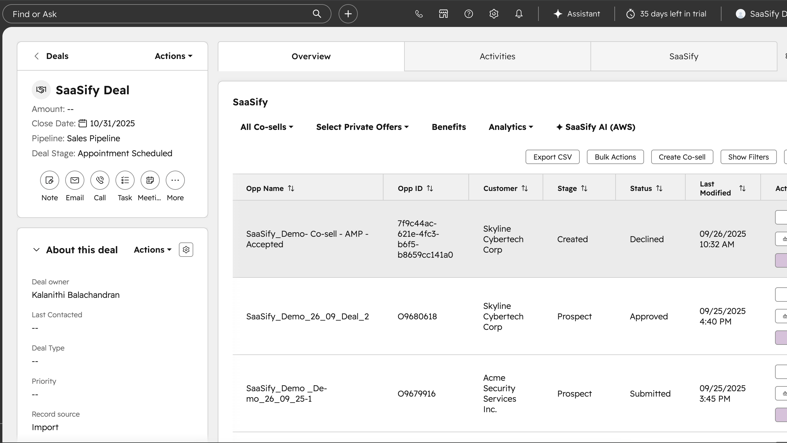Sort by Last Modified column
787x443 pixels.
[x=742, y=188]
